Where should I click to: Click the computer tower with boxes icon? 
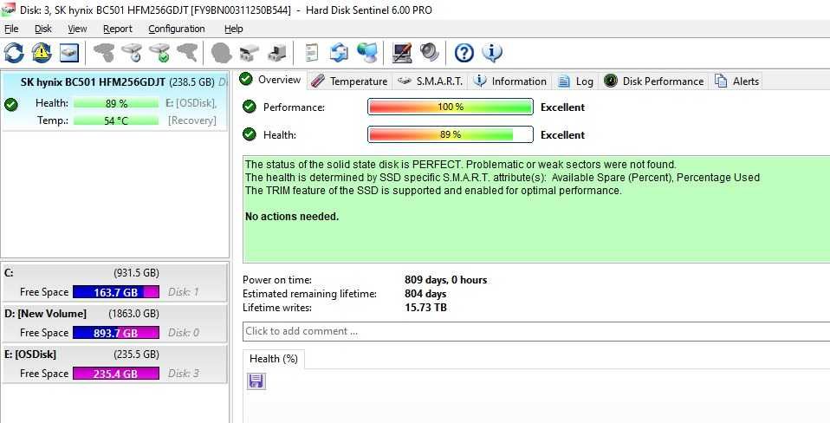pyautogui.click(x=277, y=52)
